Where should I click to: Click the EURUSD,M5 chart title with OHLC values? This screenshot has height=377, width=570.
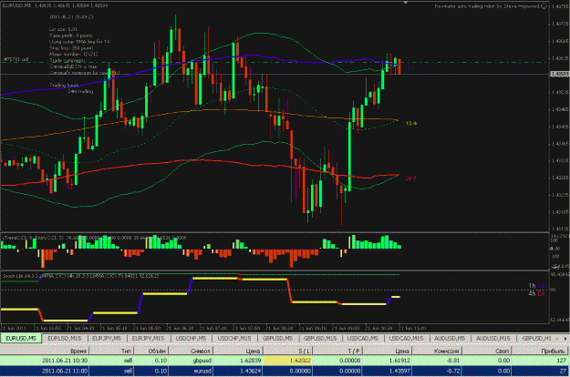pyautogui.click(x=55, y=5)
